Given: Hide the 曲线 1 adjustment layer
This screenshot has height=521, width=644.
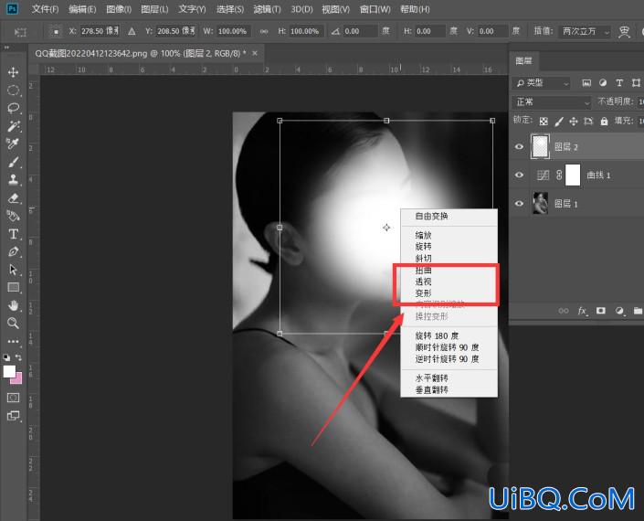Looking at the screenshot, I should (519, 175).
